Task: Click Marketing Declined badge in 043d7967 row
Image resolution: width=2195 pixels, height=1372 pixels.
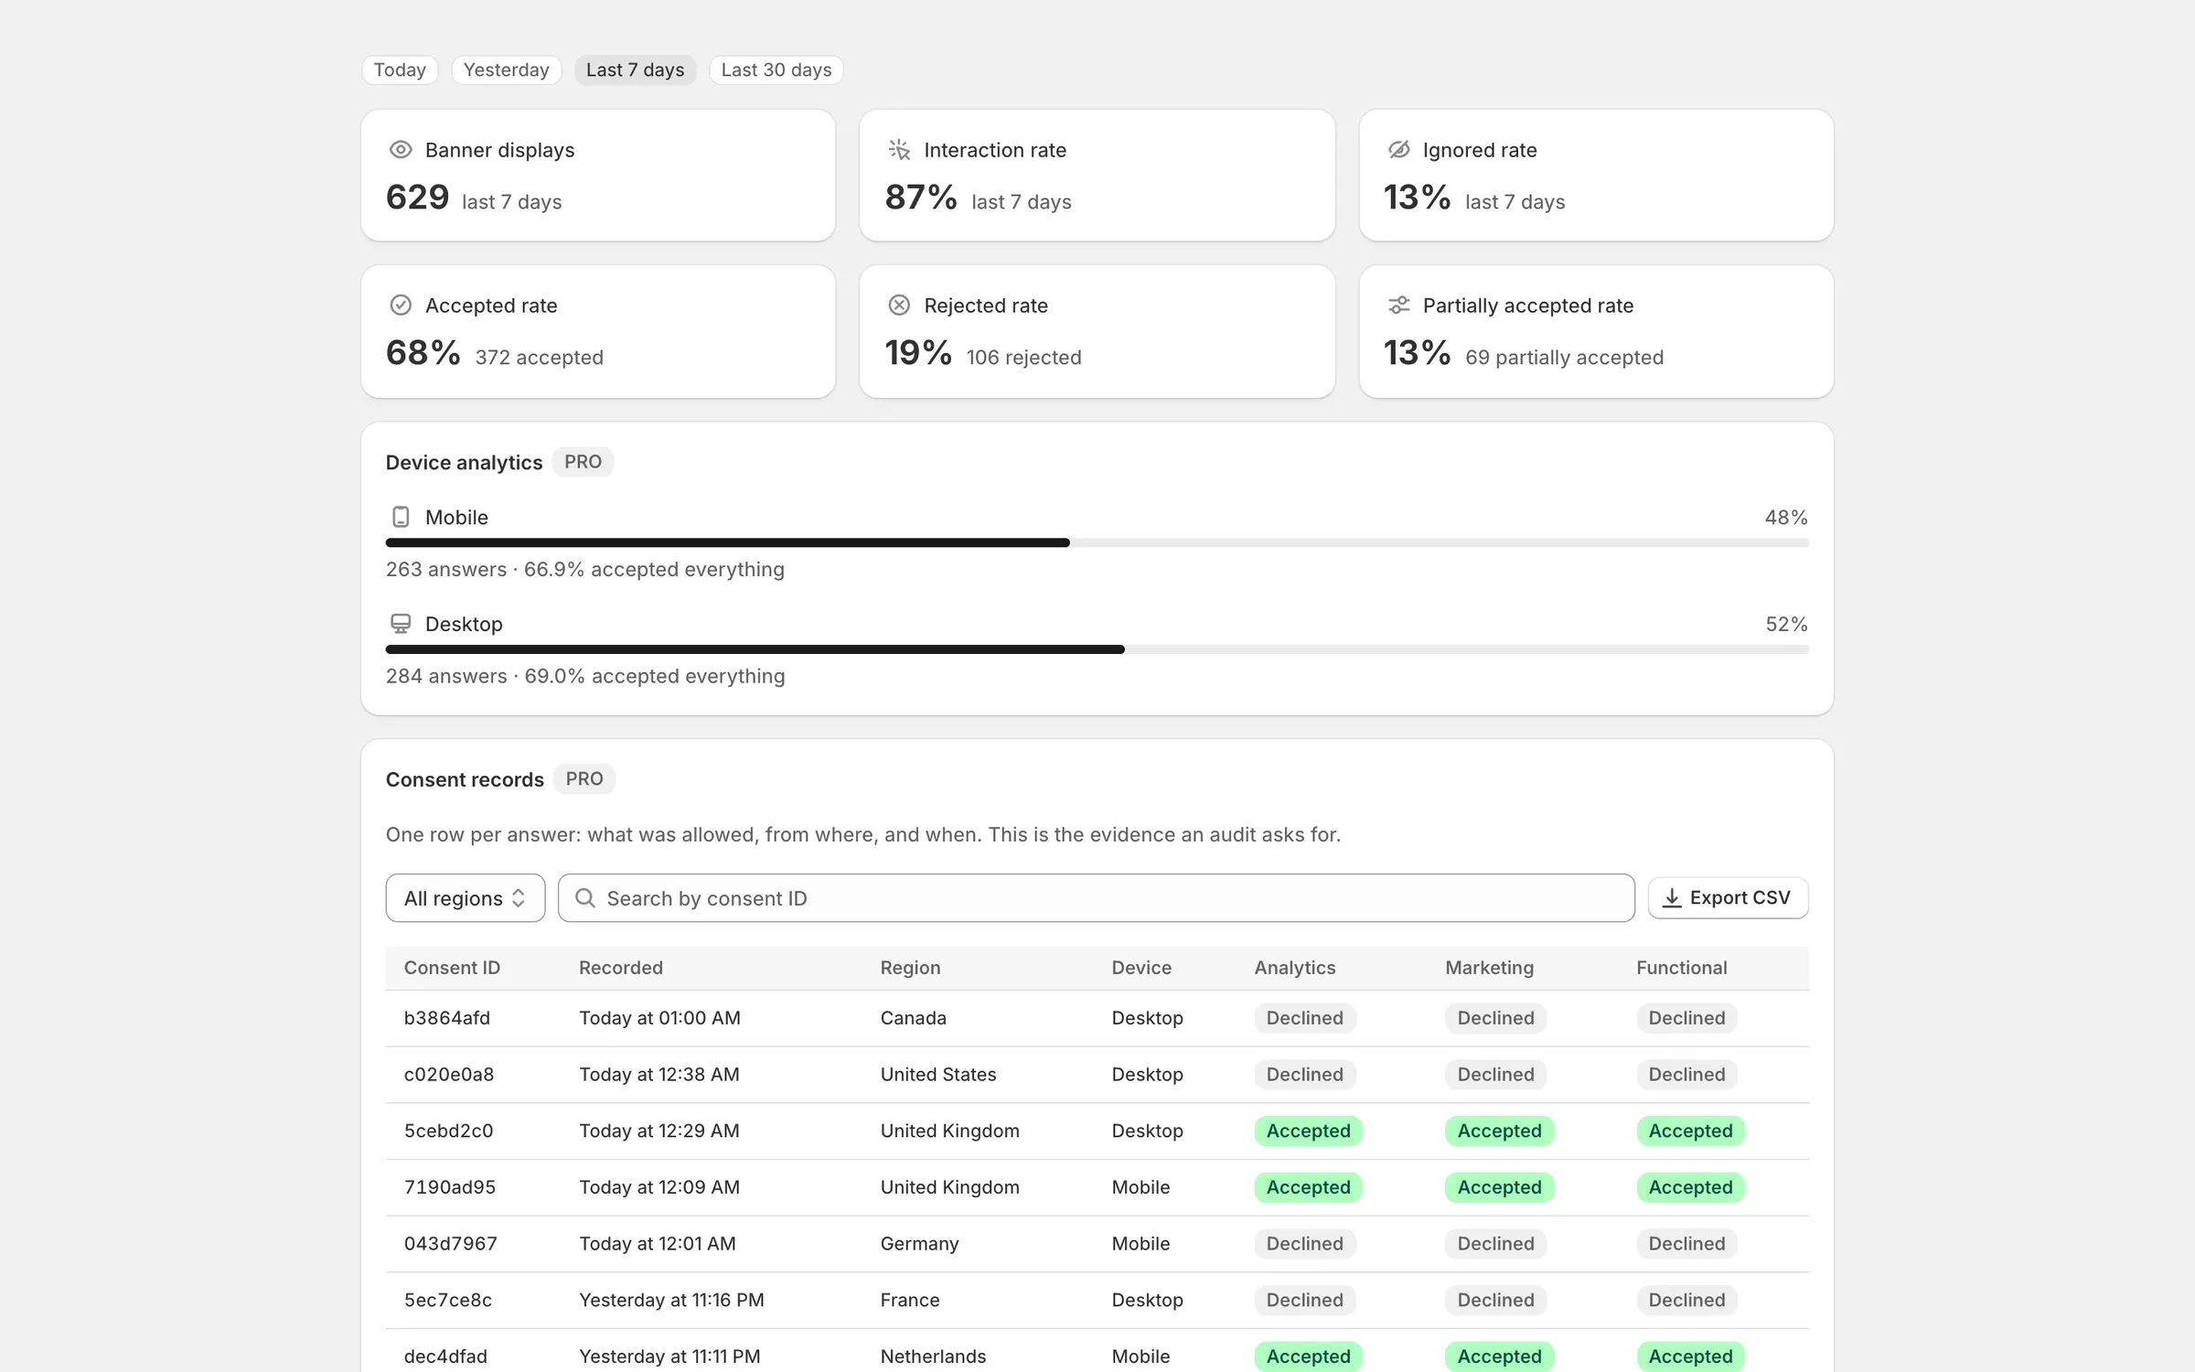Action: 1496,1244
